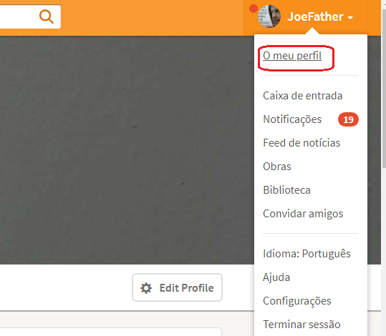Open Obras from the user menu
Image resolution: width=386 pixels, height=336 pixels.
click(x=277, y=167)
